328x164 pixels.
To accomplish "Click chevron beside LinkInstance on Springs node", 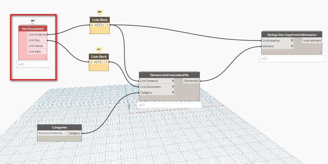I will [x=292, y=41].
